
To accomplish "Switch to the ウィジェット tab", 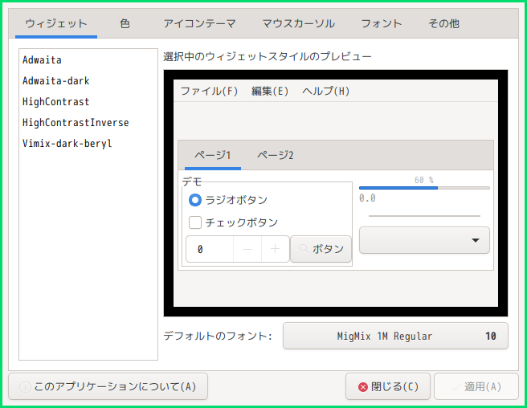I will click(56, 23).
